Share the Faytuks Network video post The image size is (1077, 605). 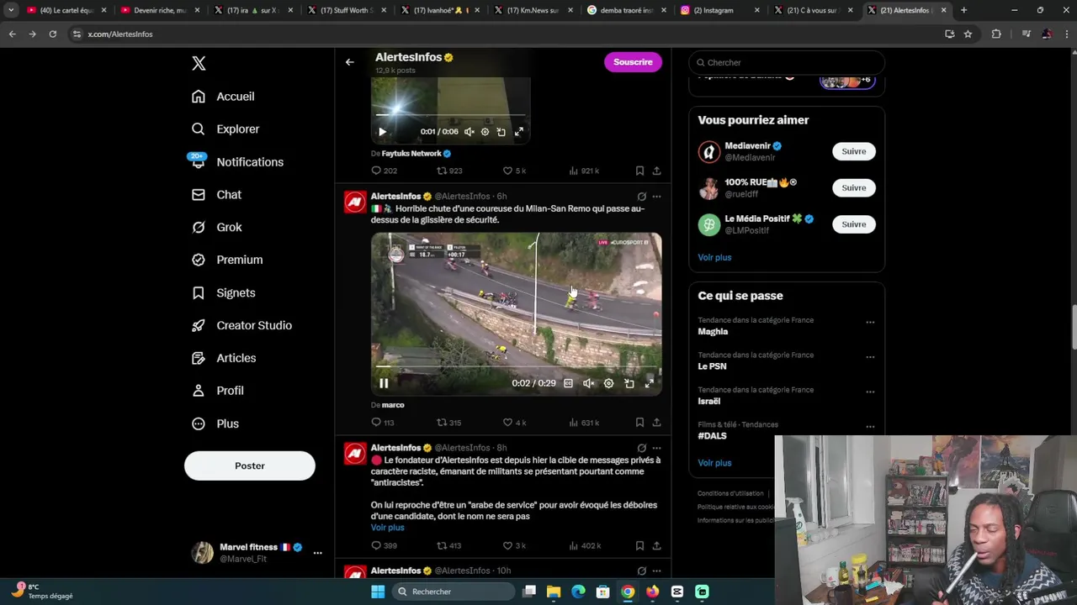coord(656,171)
